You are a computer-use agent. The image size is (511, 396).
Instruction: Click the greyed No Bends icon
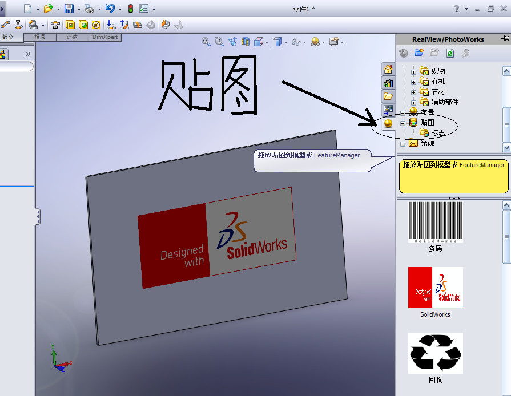pyautogui.click(x=151, y=25)
